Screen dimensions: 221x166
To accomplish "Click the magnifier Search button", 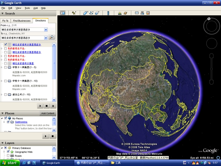I will pyautogui.click(x=52, y=37).
